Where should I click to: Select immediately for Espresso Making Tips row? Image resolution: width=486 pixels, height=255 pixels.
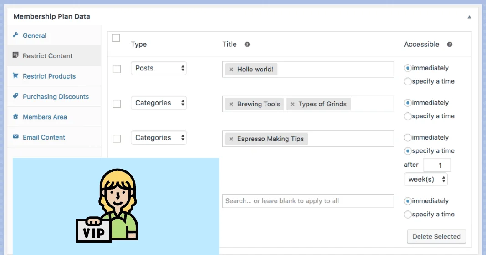pyautogui.click(x=408, y=137)
